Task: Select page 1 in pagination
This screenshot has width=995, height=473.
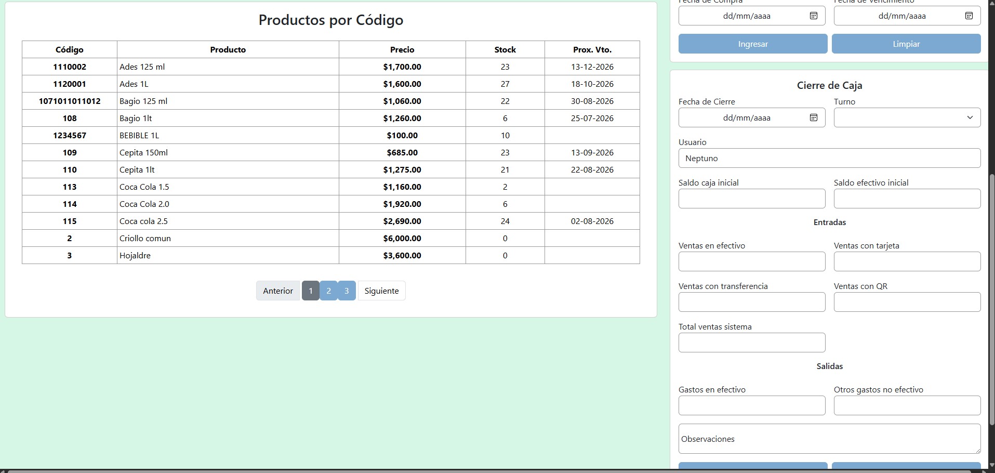Action: [x=311, y=291]
